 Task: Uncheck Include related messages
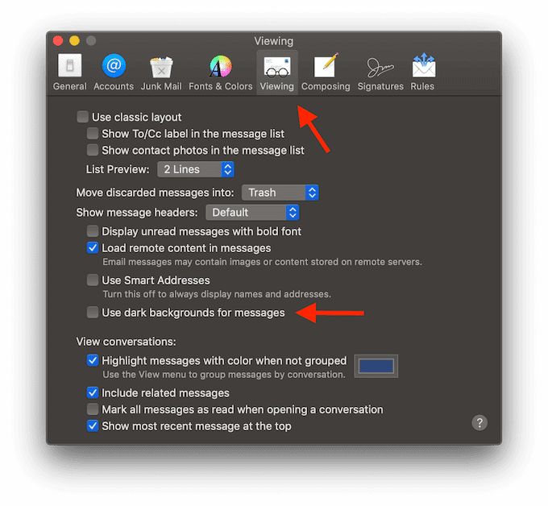(x=93, y=392)
